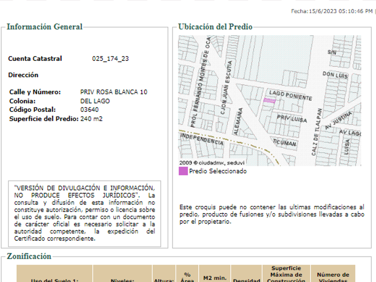376x282 pixels.
Task: Click the Ubicación del Predio section heading
Action: pyautogui.click(x=215, y=27)
